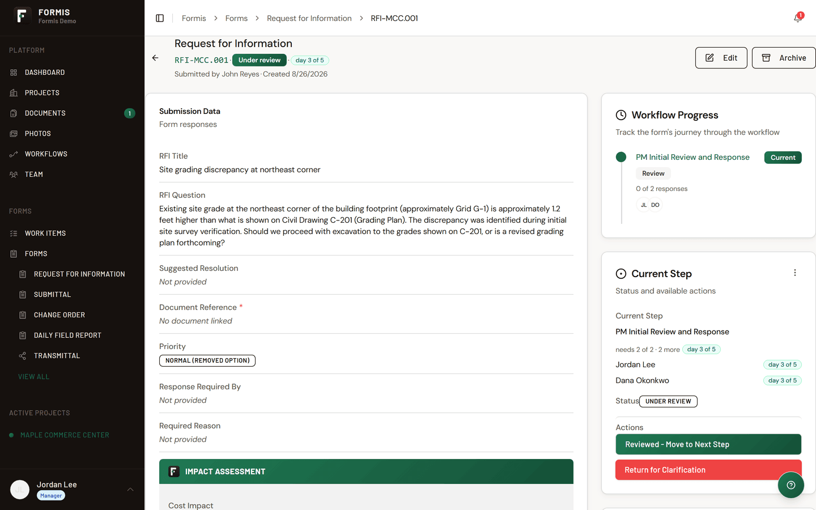Click Return for Clarification button
Image resolution: width=816 pixels, height=510 pixels.
click(708, 470)
